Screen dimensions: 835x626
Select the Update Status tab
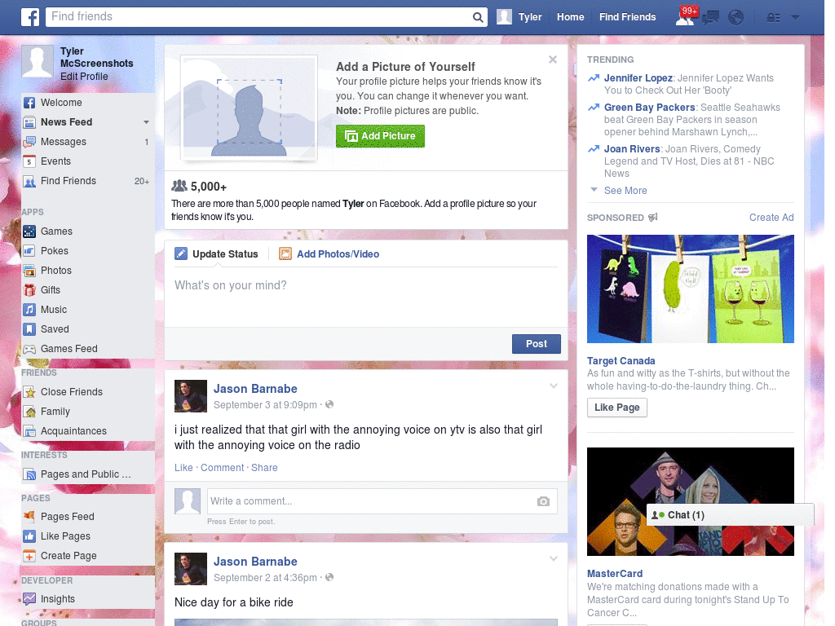pos(217,254)
